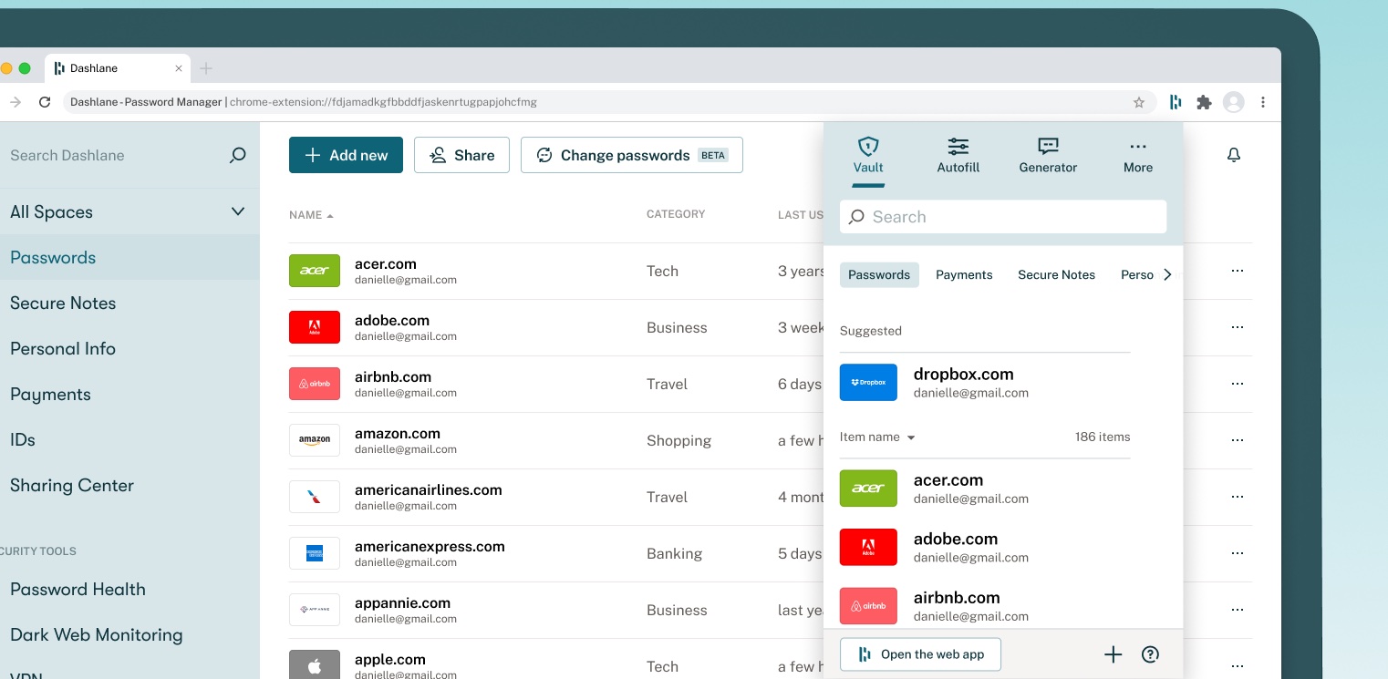Open Secure Notes in the sidebar
Image resolution: width=1388 pixels, height=679 pixels.
click(x=63, y=303)
